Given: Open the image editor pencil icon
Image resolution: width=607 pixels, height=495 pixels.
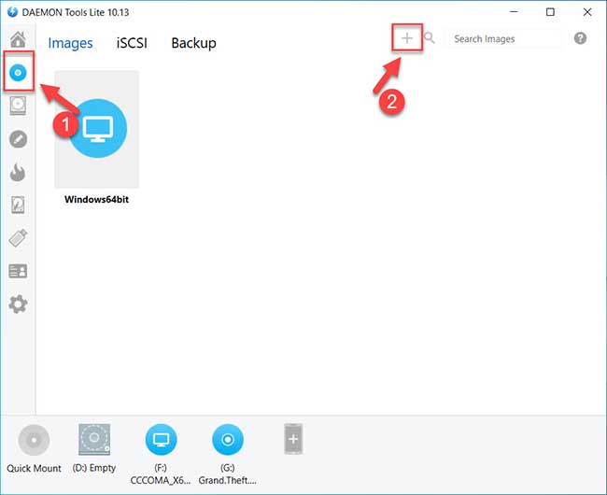Looking at the screenshot, I should (x=18, y=139).
